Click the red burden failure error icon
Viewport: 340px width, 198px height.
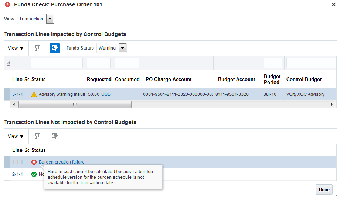[x=34, y=162]
